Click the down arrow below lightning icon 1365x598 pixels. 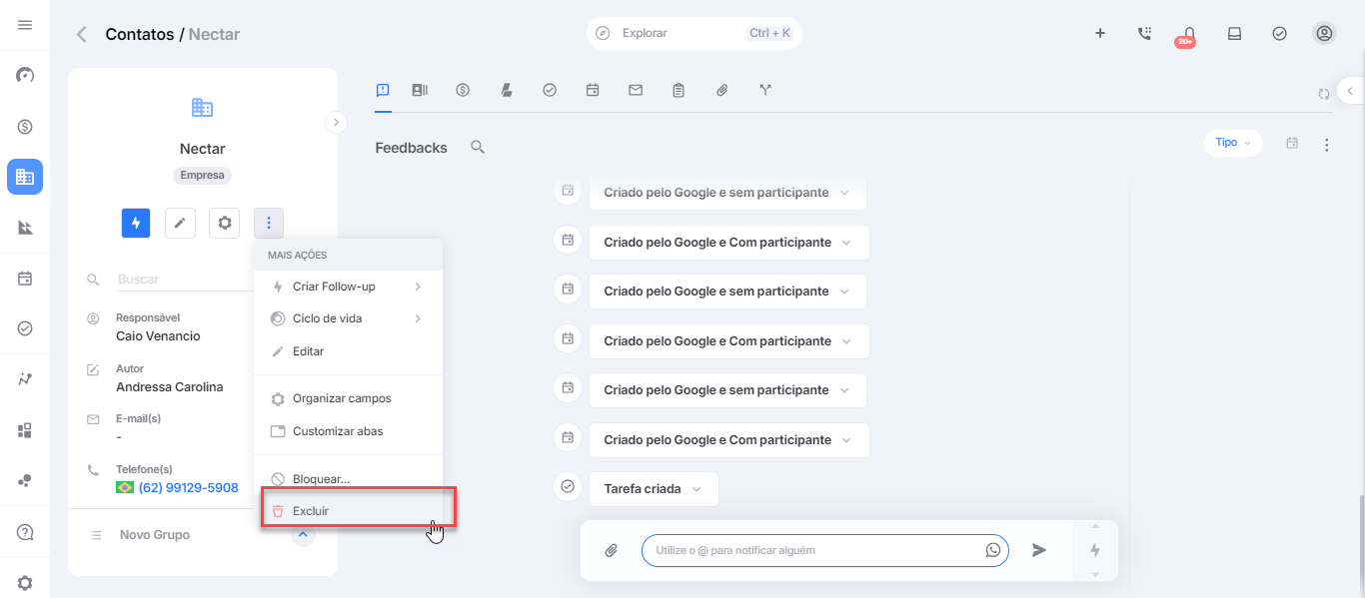point(1095,574)
